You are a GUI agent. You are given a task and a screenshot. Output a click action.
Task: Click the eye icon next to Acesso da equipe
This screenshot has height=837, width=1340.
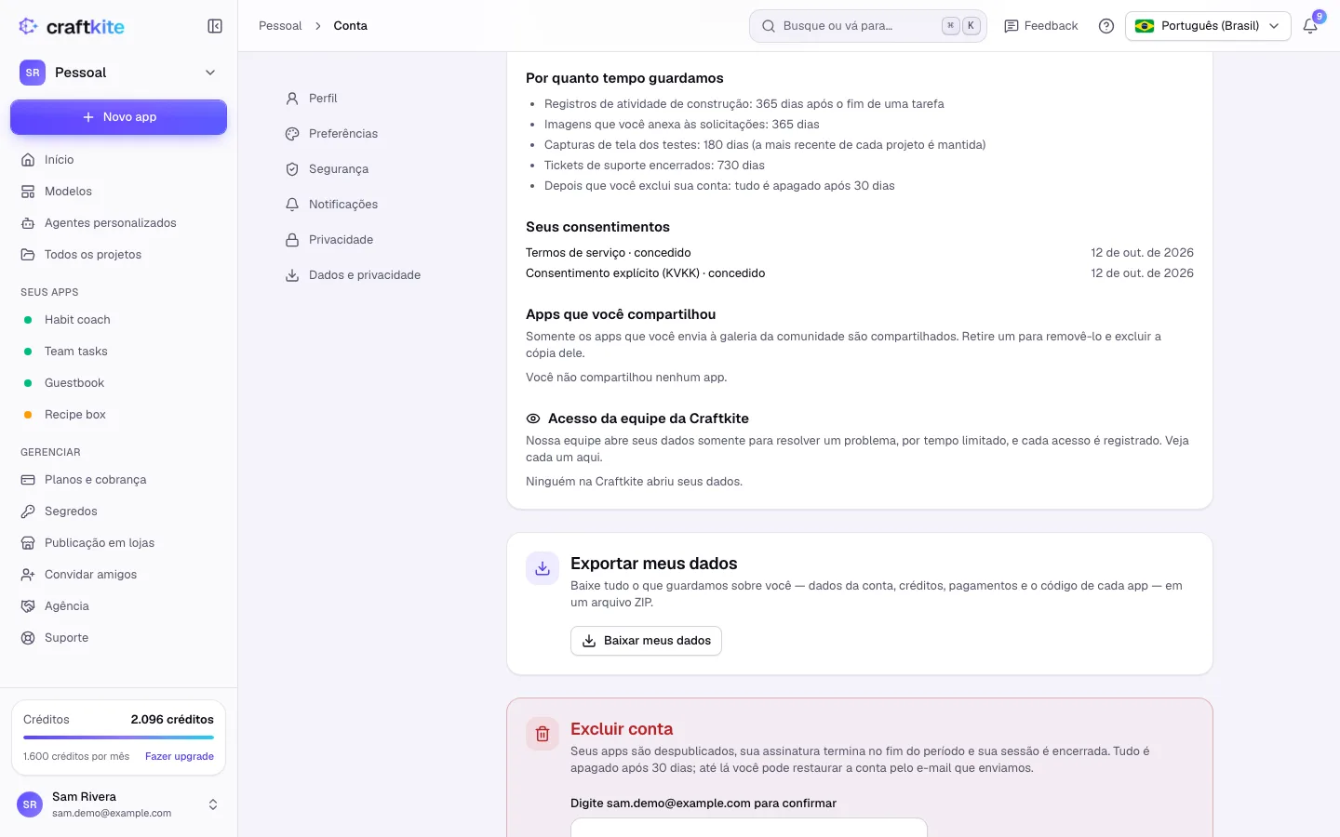tap(533, 418)
